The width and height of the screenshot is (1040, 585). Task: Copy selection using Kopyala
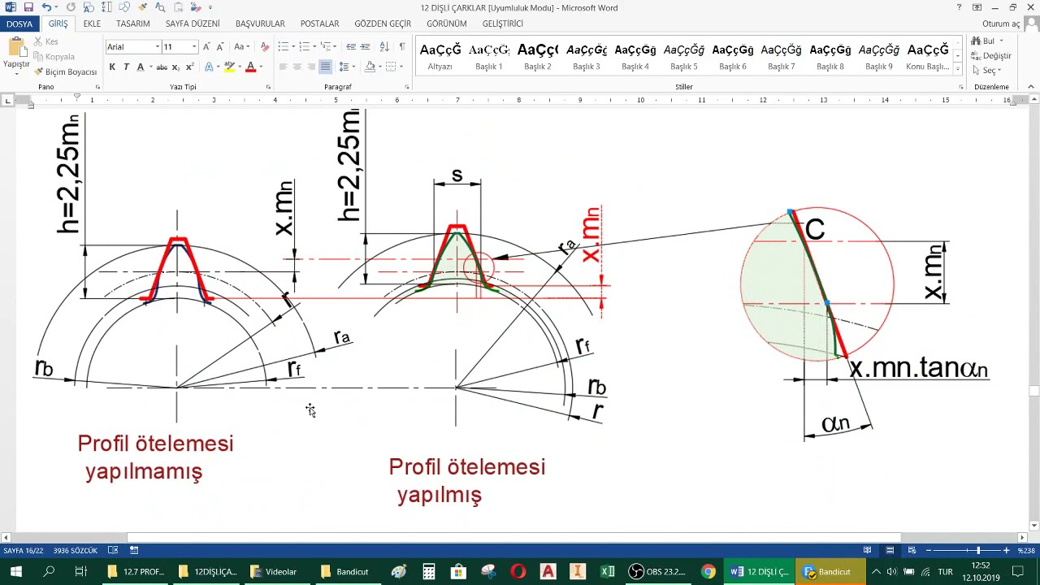tap(54, 57)
